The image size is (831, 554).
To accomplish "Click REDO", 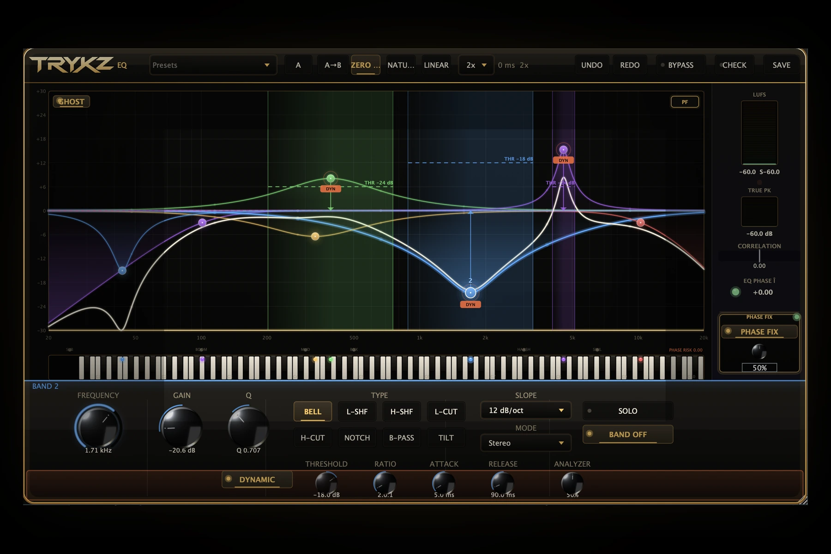I will (x=630, y=65).
